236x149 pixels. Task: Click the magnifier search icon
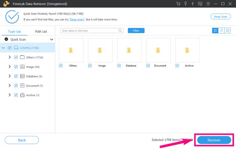[x=120, y=31]
